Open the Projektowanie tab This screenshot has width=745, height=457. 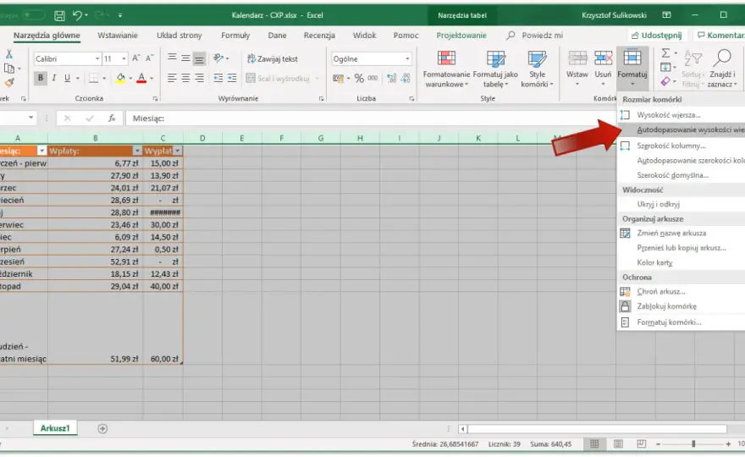tap(461, 36)
